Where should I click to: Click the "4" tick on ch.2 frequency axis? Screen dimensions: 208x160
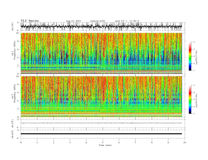tap(18, 101)
